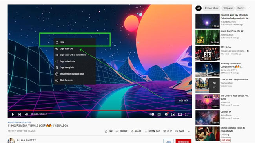The height and width of the screenshot is (143, 255).
Task: Click the Lofi Girl channel name
Action: 224,134
